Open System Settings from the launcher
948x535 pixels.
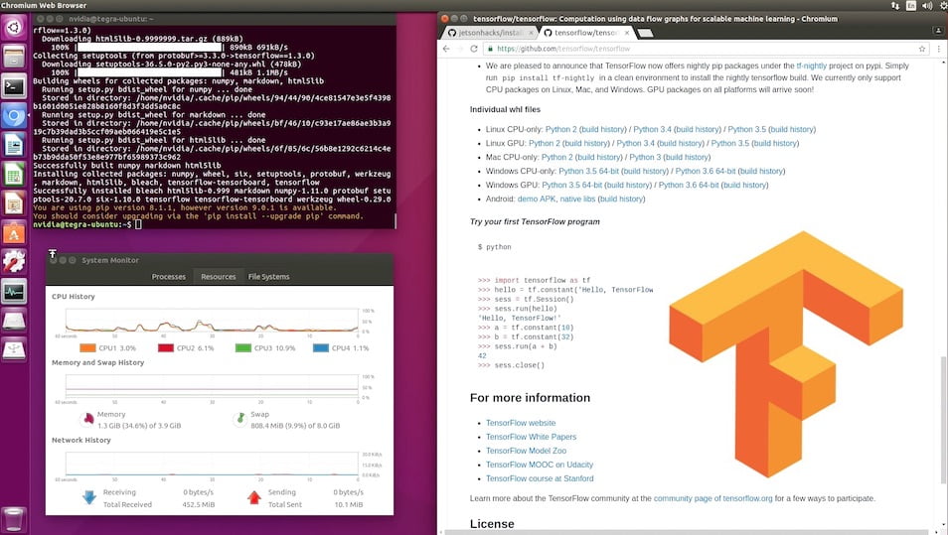pos(14,262)
